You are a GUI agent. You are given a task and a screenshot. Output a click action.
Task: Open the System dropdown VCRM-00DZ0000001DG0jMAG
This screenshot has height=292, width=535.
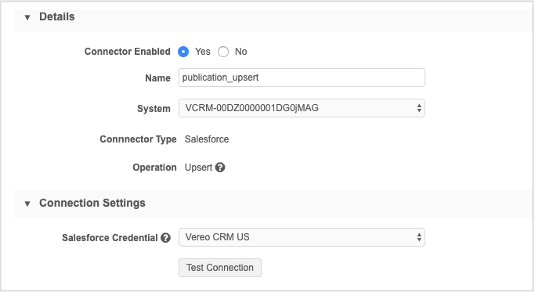coord(302,108)
